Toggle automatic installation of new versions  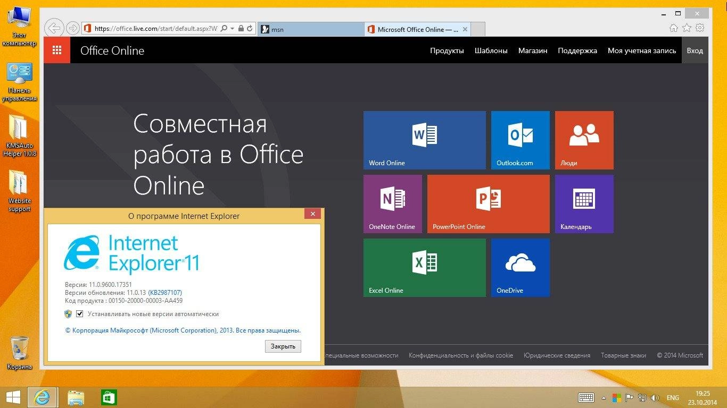click(x=79, y=314)
